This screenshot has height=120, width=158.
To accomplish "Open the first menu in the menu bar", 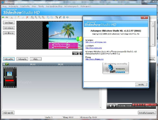I will [4, 6].
